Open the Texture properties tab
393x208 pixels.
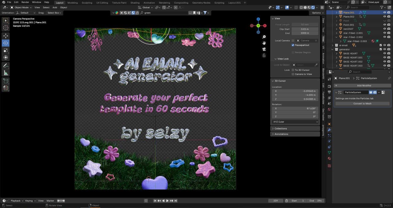[x=329, y=166]
